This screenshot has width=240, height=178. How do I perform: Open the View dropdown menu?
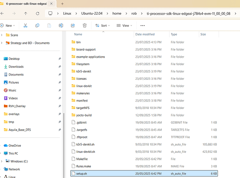[124, 26]
